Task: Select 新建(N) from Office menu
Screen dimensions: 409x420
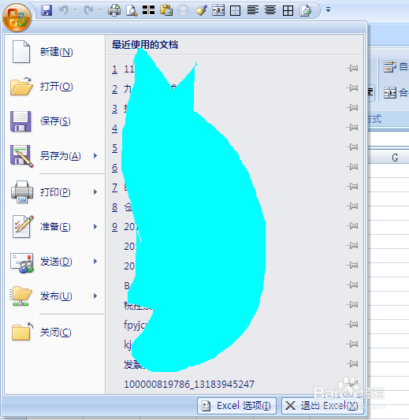Action: click(x=54, y=52)
